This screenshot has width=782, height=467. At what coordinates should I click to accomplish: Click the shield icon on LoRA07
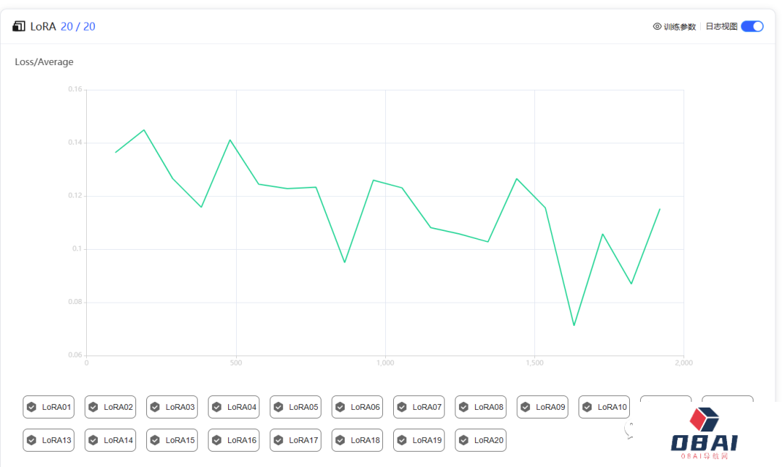click(x=402, y=407)
